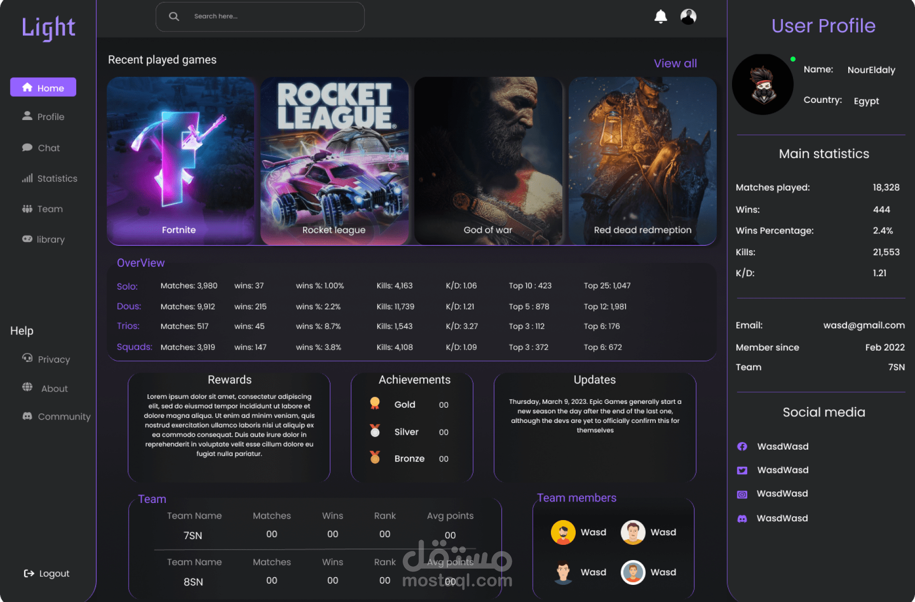915x602 pixels.
Task: Click the About globe icon
Action: pos(27,387)
